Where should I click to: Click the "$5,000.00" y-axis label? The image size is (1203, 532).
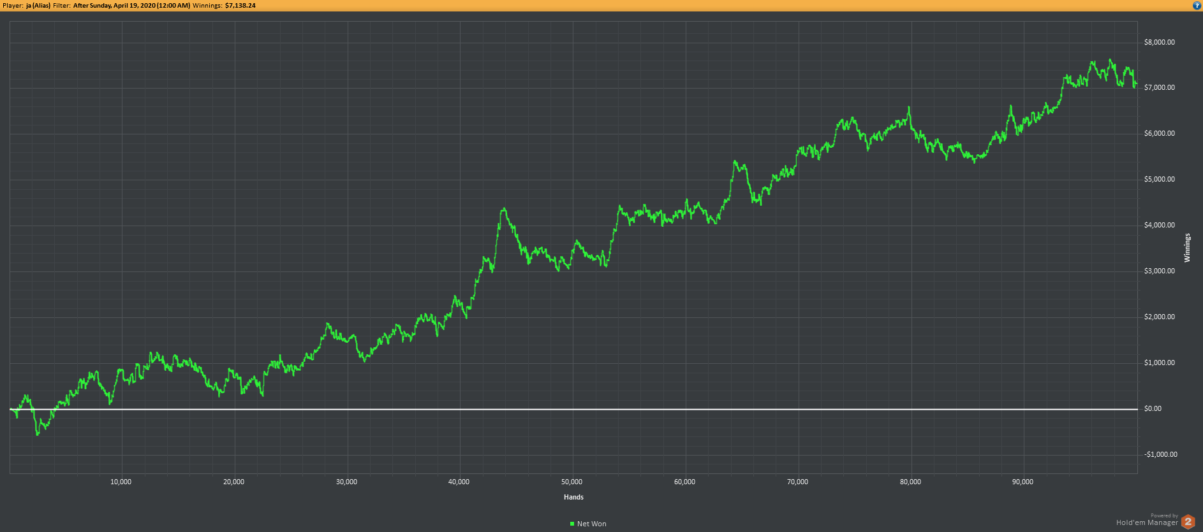click(x=1160, y=179)
